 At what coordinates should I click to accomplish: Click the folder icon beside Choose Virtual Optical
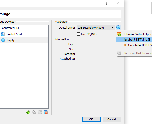[x=119, y=34]
